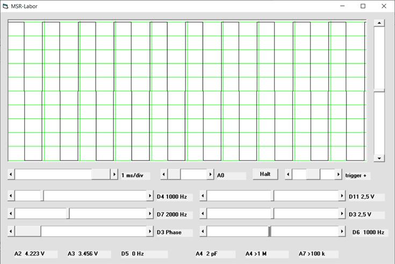395x264 pixels.
Task: Click left arrow of the ms/div scrollbar
Action: (11, 175)
